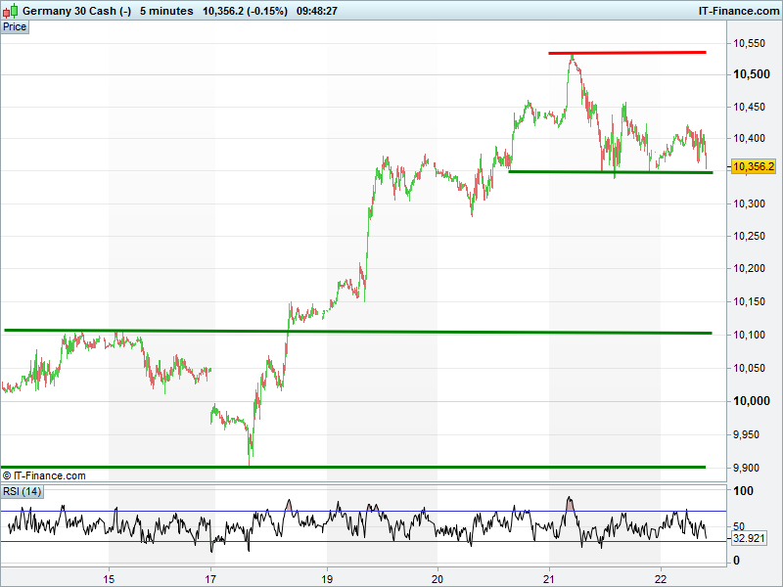This screenshot has width=783, height=587.
Task: Click the 10,200 price axis label
Action: 749,268
